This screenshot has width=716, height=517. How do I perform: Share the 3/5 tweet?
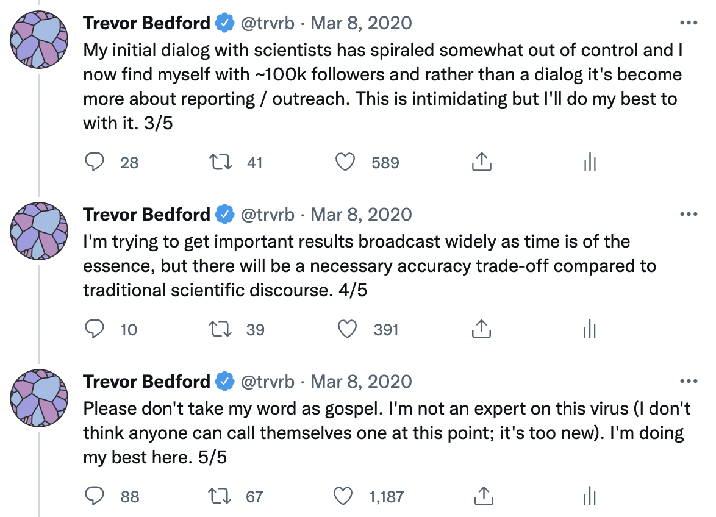[x=482, y=162]
